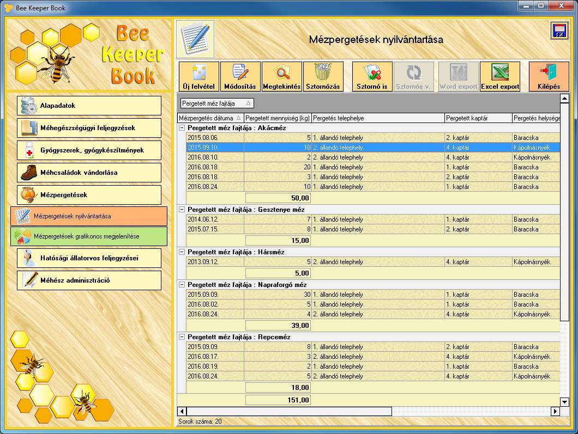Screen dimensions: 578x434
Task: Collapse the Napraforgó méz group
Action: coord(182,285)
